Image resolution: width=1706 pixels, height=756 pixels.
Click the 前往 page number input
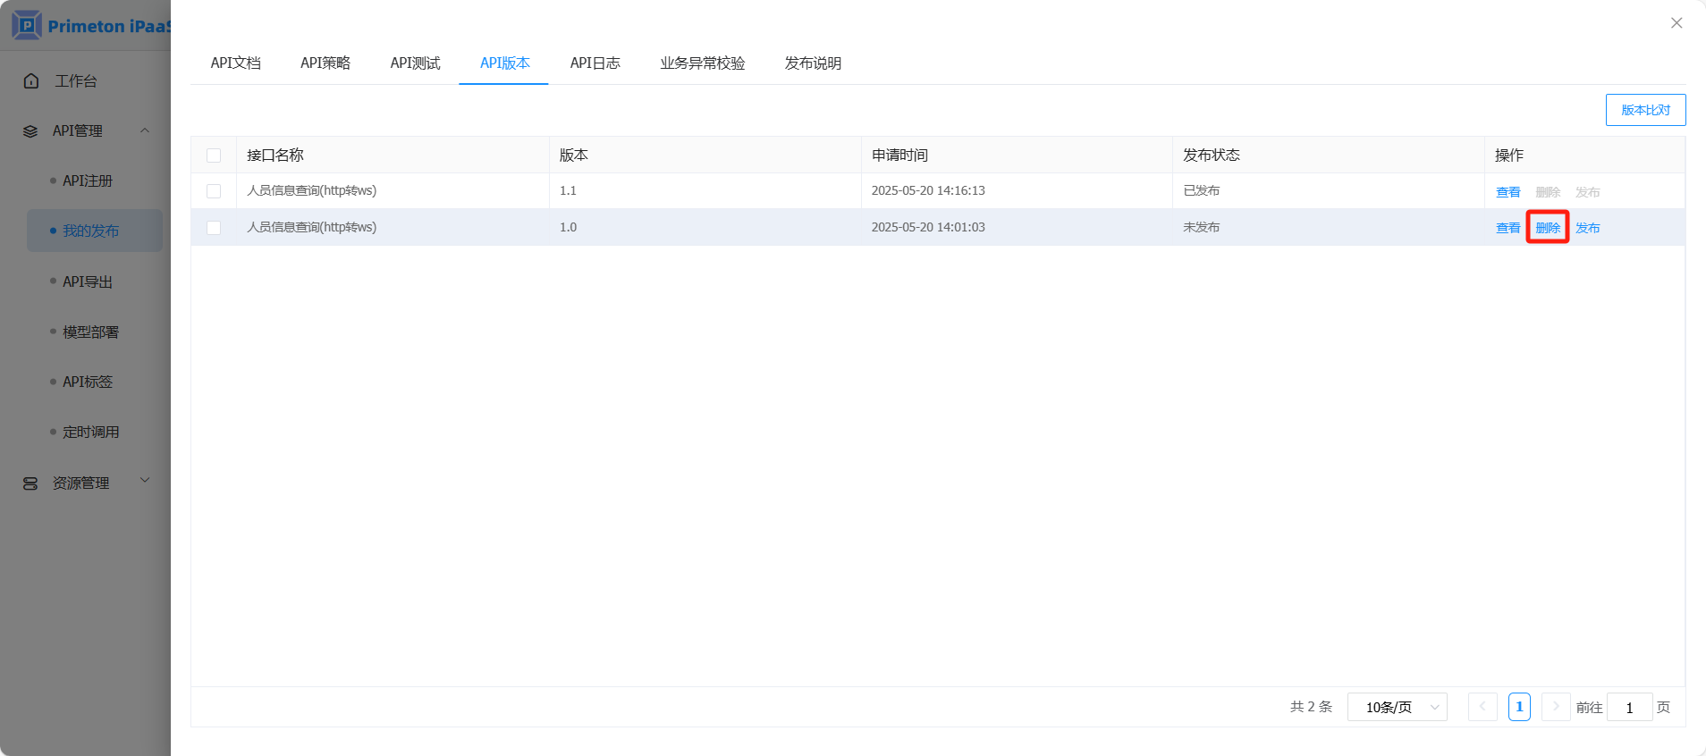coord(1629,707)
